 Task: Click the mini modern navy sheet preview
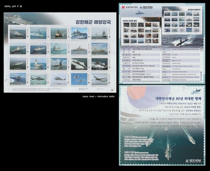(x=182, y=20)
